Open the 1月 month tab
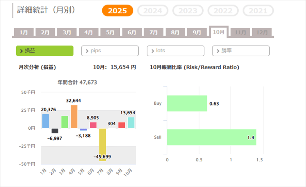This screenshot has width=306, height=187. pos(24,33)
